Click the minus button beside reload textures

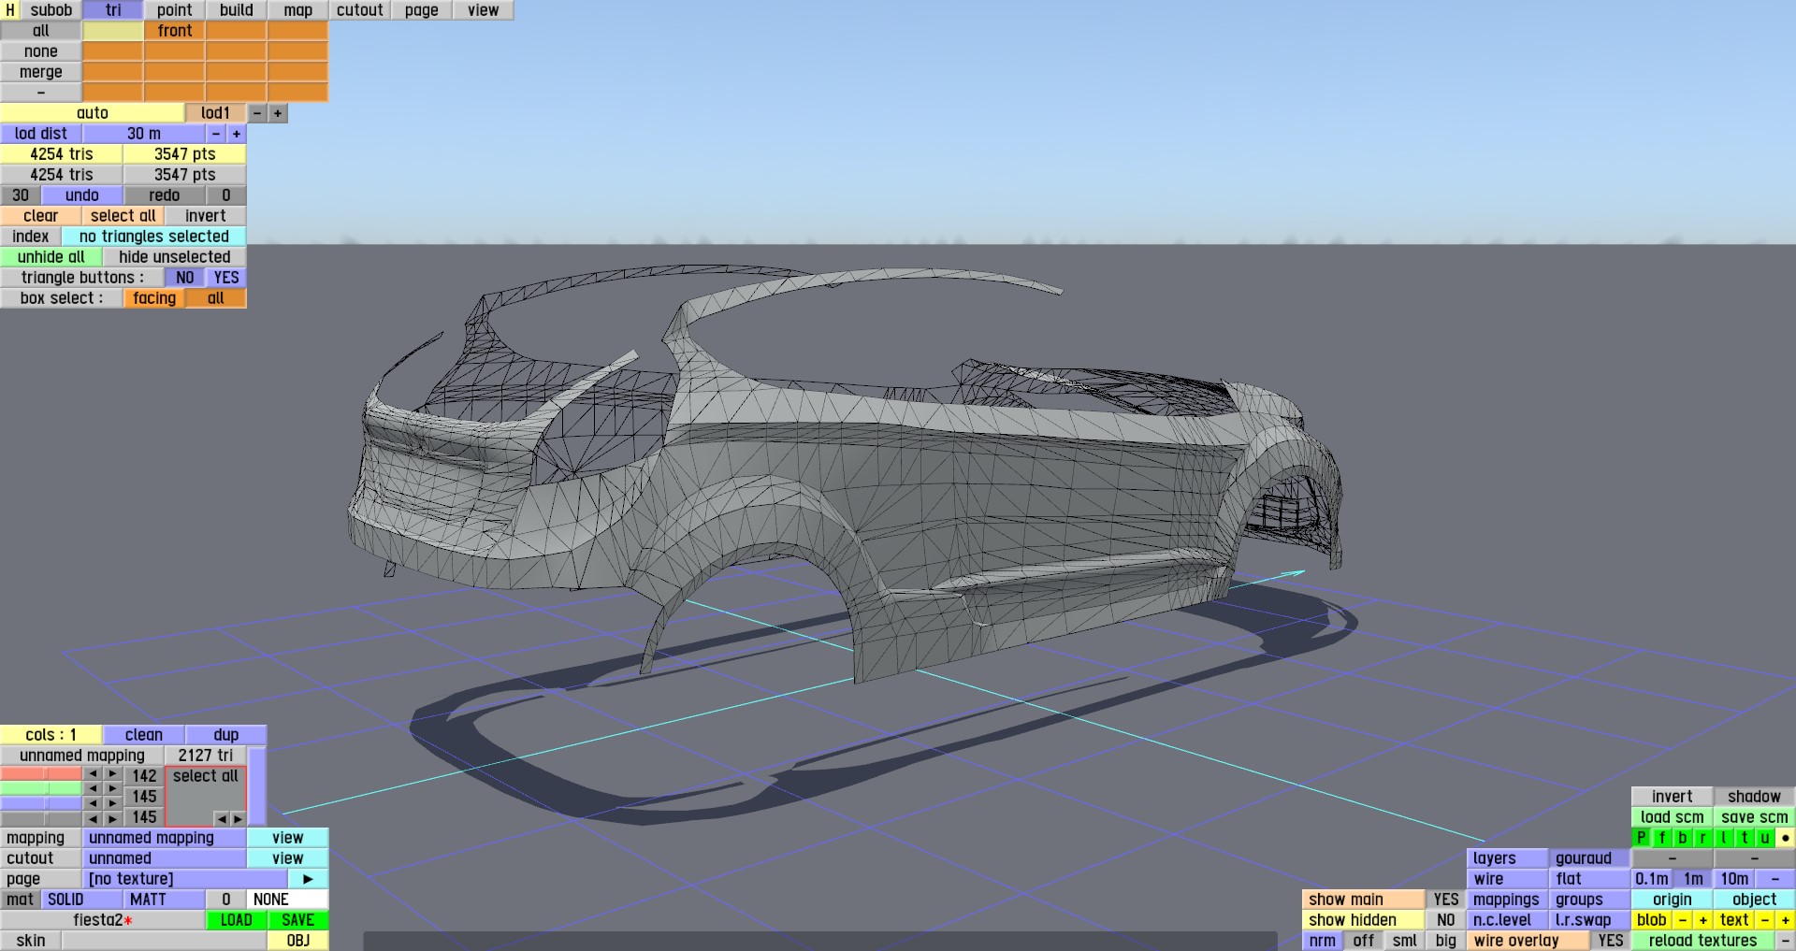coord(1786,941)
